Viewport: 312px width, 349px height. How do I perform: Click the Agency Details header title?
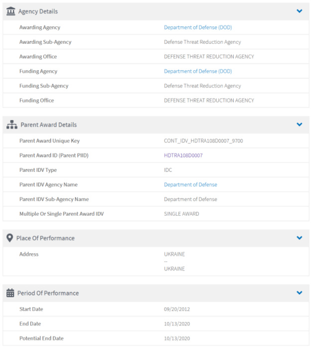click(x=38, y=11)
